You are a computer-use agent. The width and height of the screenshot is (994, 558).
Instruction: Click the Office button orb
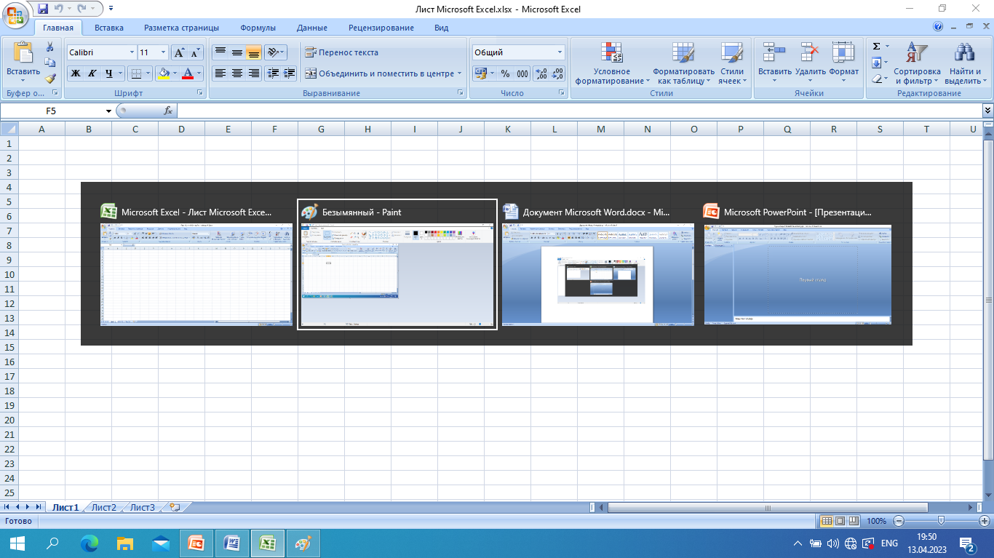click(17, 16)
